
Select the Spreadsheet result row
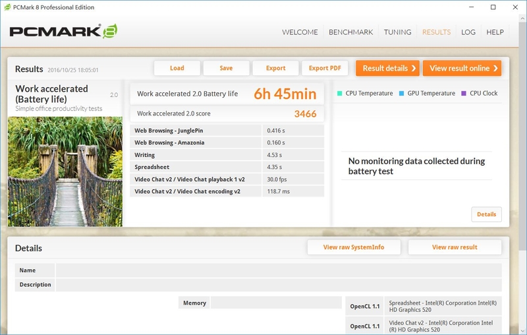227,167
